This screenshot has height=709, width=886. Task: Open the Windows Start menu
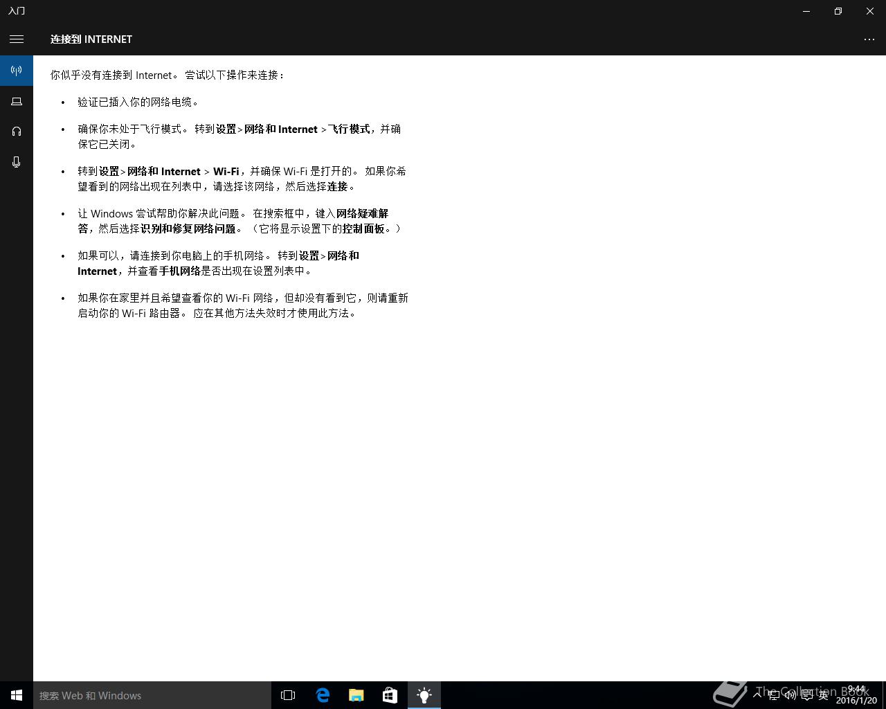tap(17, 695)
